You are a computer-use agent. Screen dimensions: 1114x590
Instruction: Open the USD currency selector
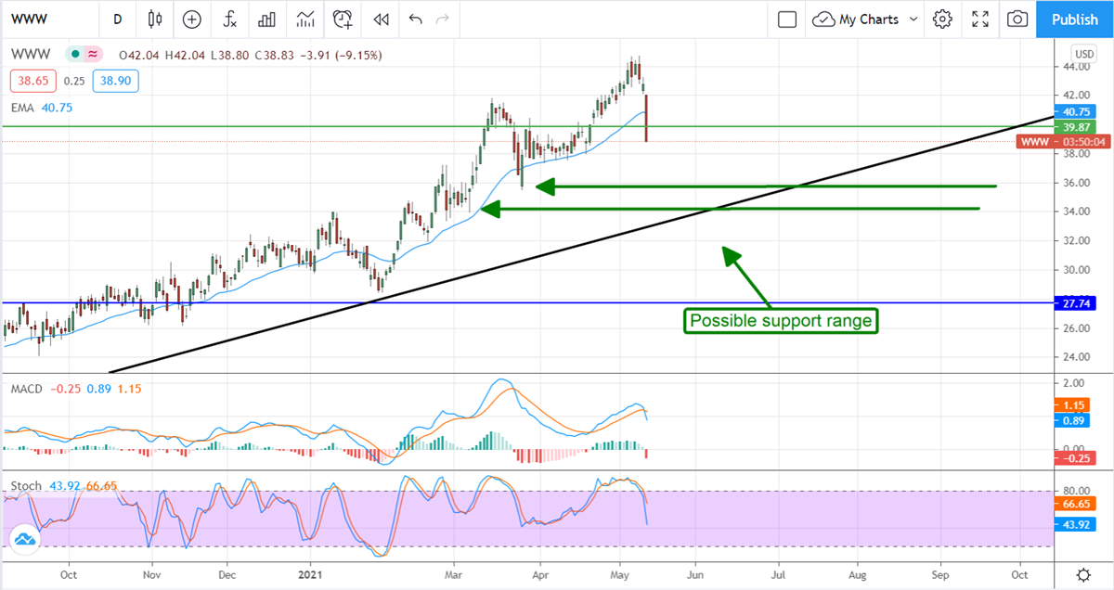tap(1083, 52)
